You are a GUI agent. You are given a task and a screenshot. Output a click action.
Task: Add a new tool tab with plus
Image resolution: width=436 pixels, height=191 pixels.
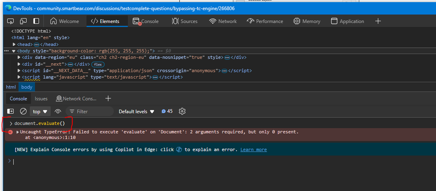click(378, 21)
